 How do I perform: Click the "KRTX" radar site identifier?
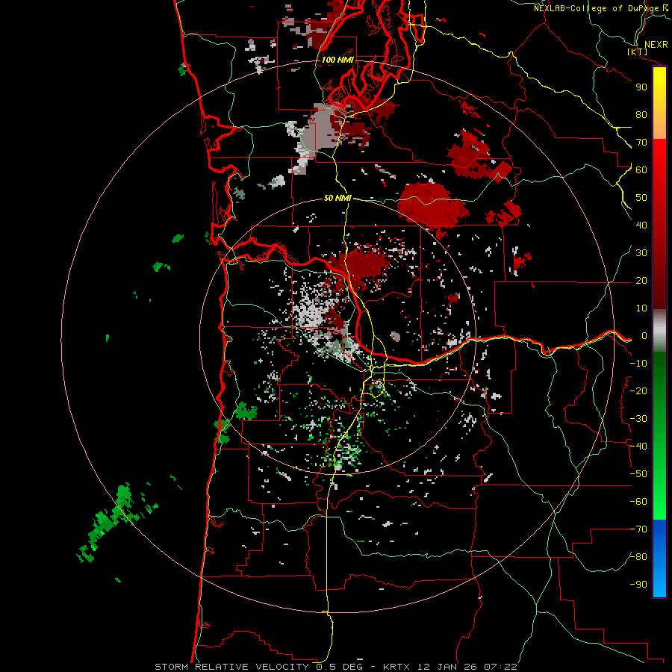(397, 667)
